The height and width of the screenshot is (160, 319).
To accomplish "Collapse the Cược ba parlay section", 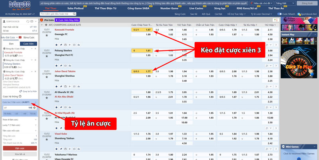I will click(35, 102).
